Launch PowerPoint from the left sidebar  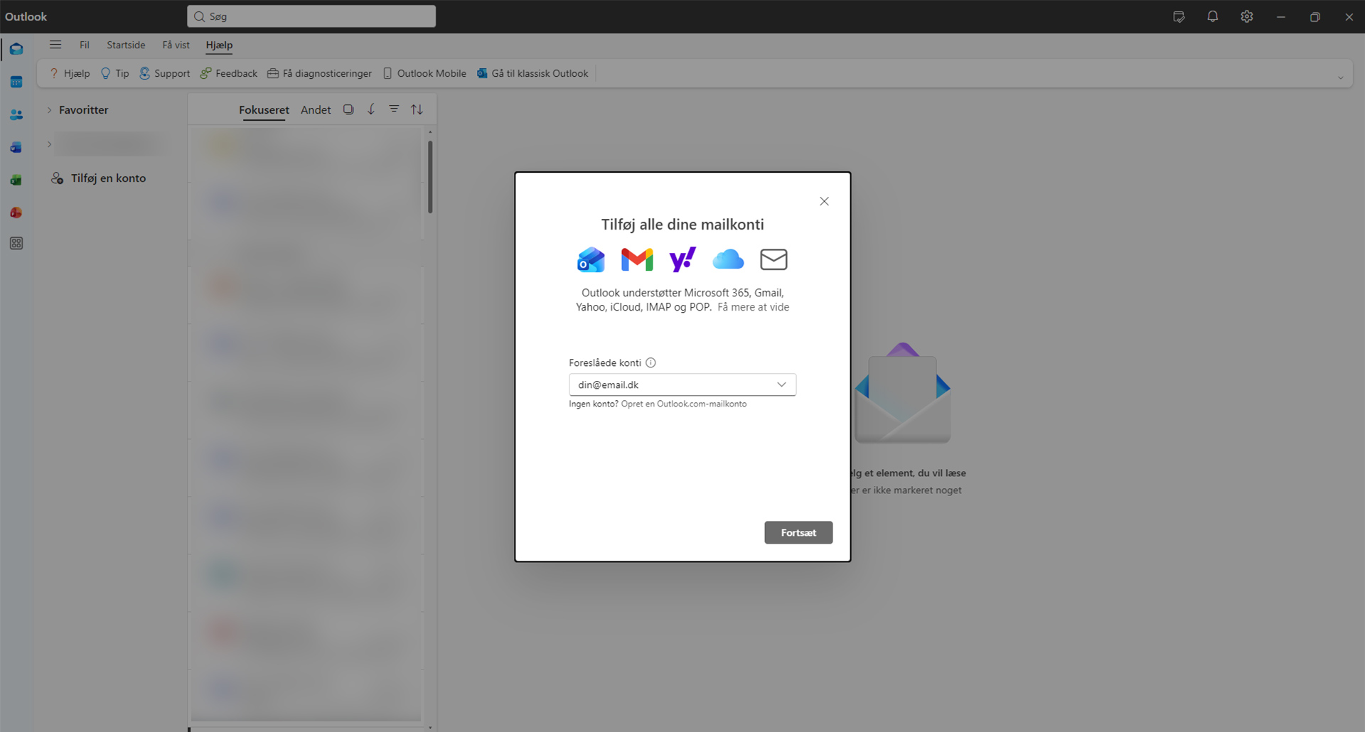point(16,213)
